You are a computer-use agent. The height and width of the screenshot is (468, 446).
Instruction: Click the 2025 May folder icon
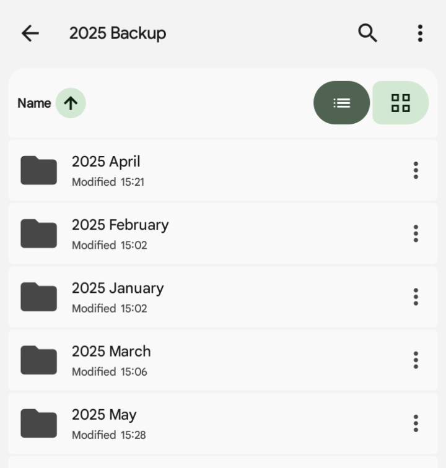tap(38, 423)
